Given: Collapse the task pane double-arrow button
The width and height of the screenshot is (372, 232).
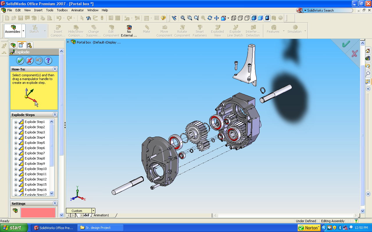Looking at the screenshot, I should [368, 89].
